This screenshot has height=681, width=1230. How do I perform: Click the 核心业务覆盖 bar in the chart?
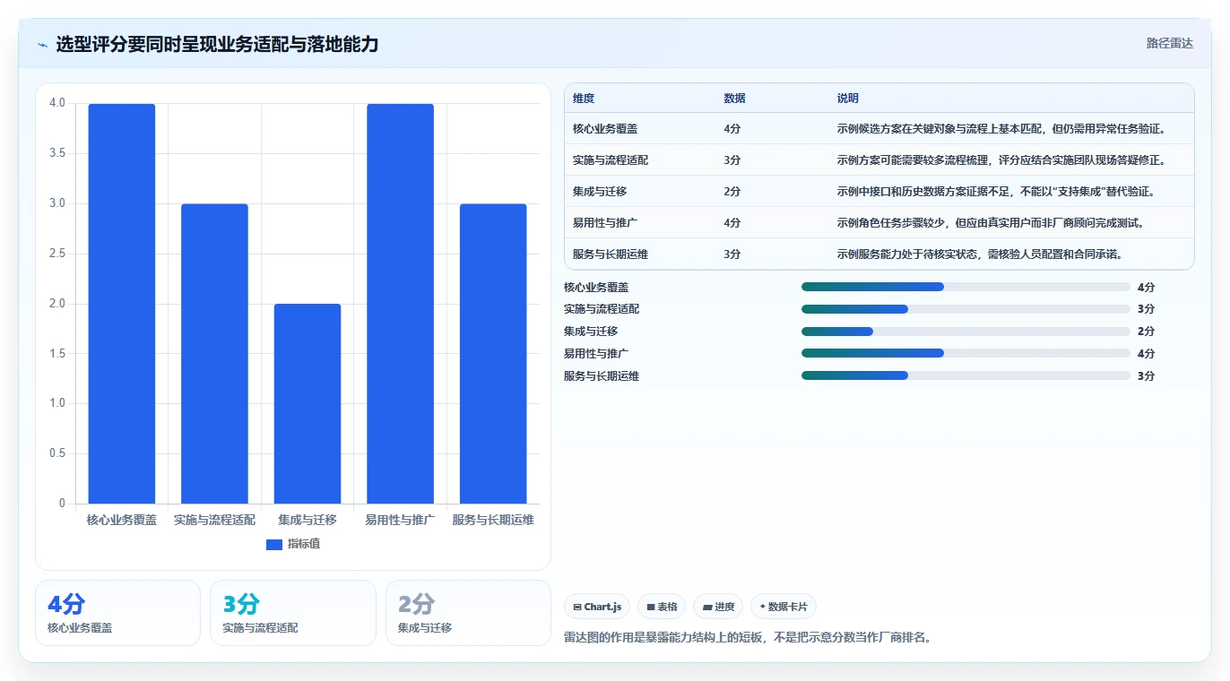tap(122, 304)
